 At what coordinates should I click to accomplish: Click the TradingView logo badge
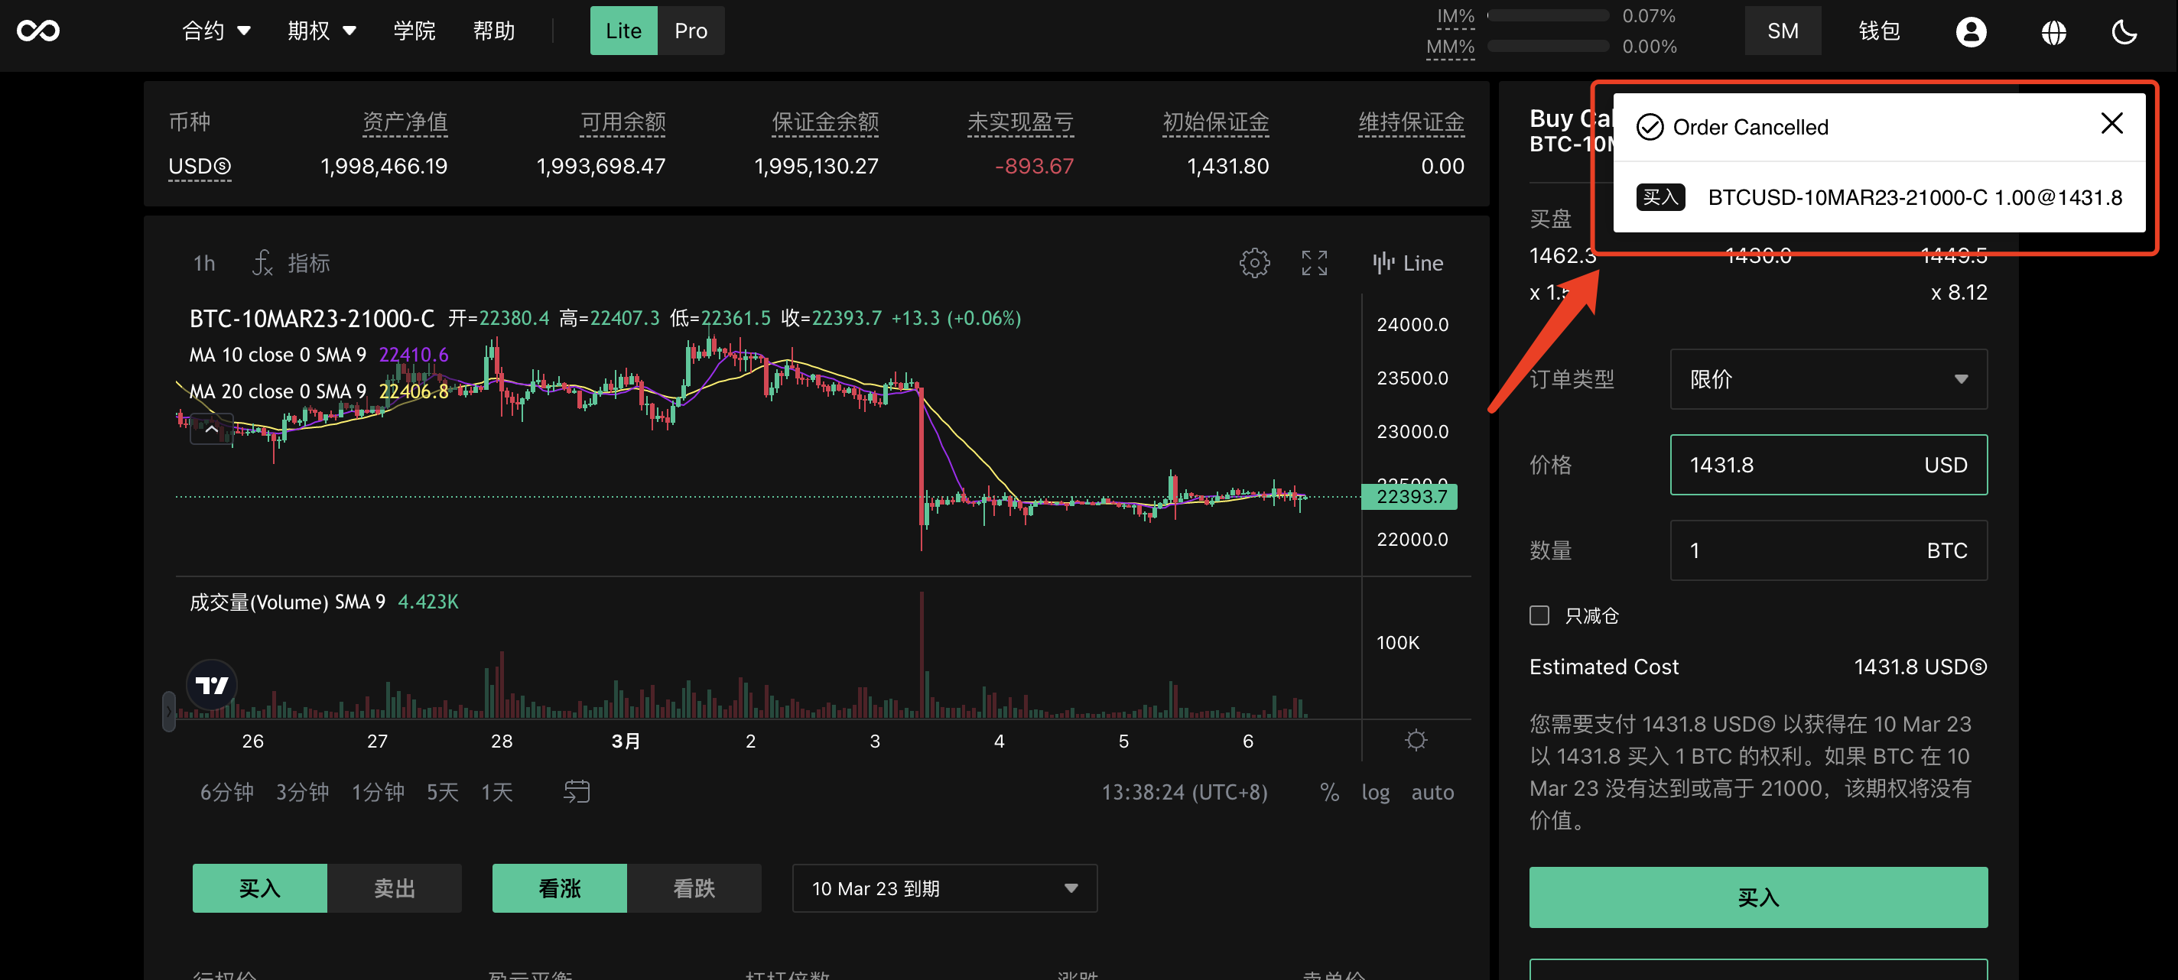211,684
